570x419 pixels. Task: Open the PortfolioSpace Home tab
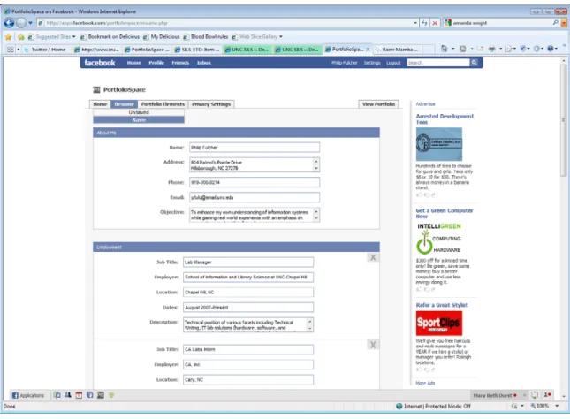coord(101,104)
